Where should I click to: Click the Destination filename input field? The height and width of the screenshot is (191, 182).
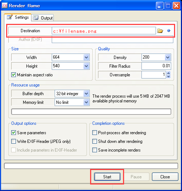[x=104, y=31]
